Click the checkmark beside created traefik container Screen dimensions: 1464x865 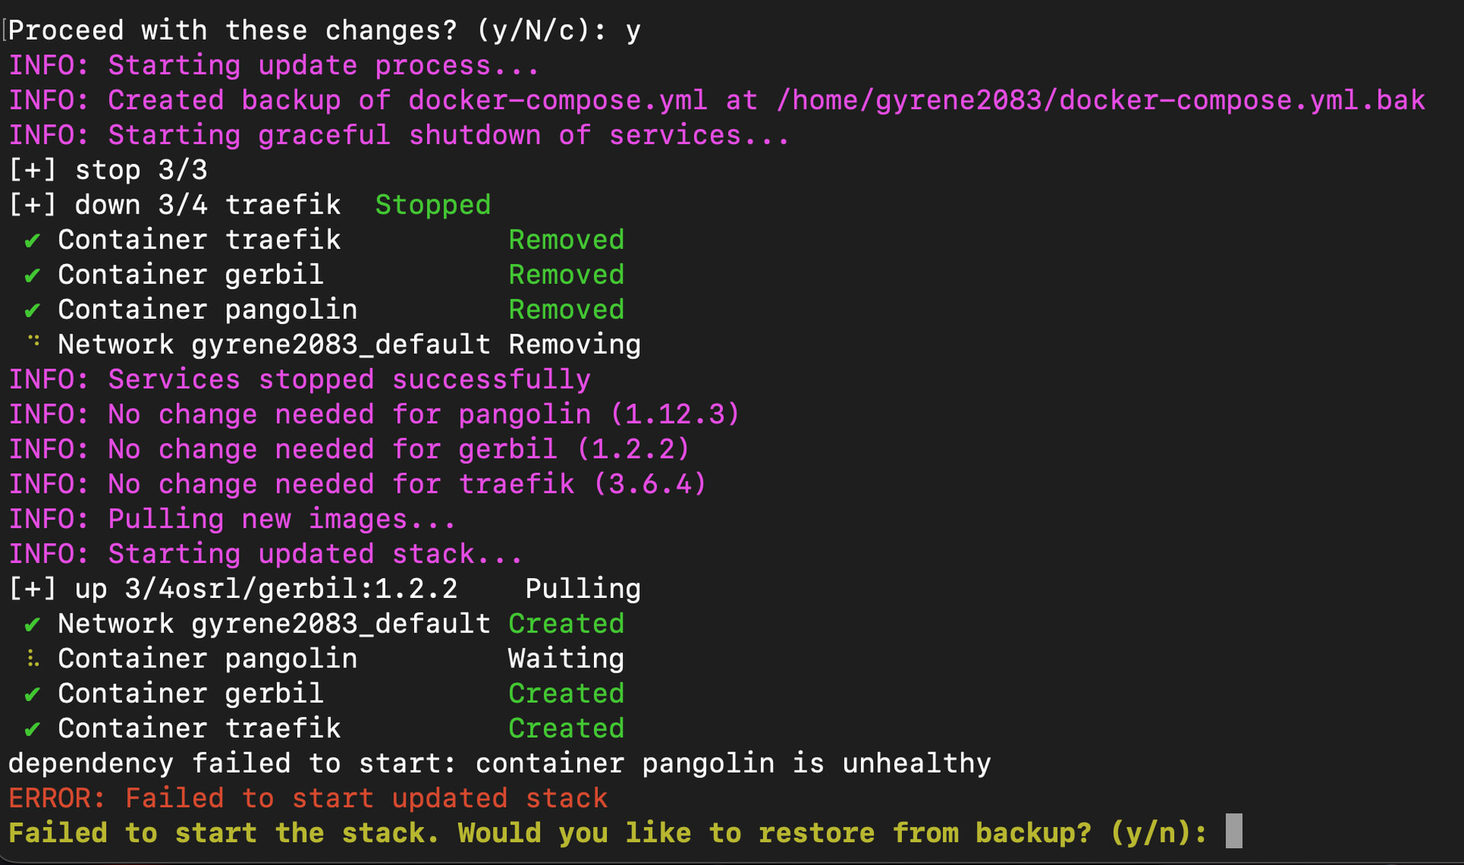tap(32, 729)
